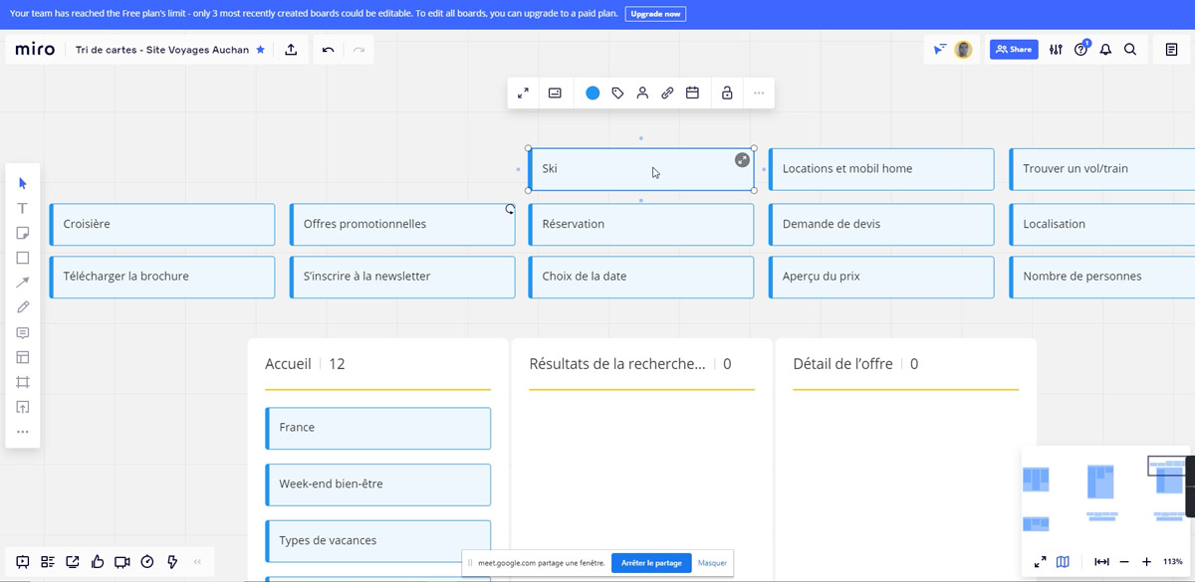Select the Offres promotionnelles card
Image resolution: width=1195 pixels, height=582 pixels.
(x=402, y=224)
